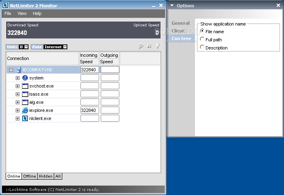
Task: Collapse the Options panel triangle
Action: coord(172,5)
